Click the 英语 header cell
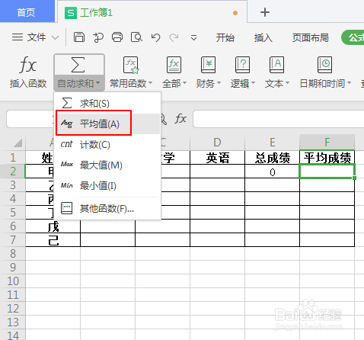Screen dimensions: 364x340 (217, 158)
